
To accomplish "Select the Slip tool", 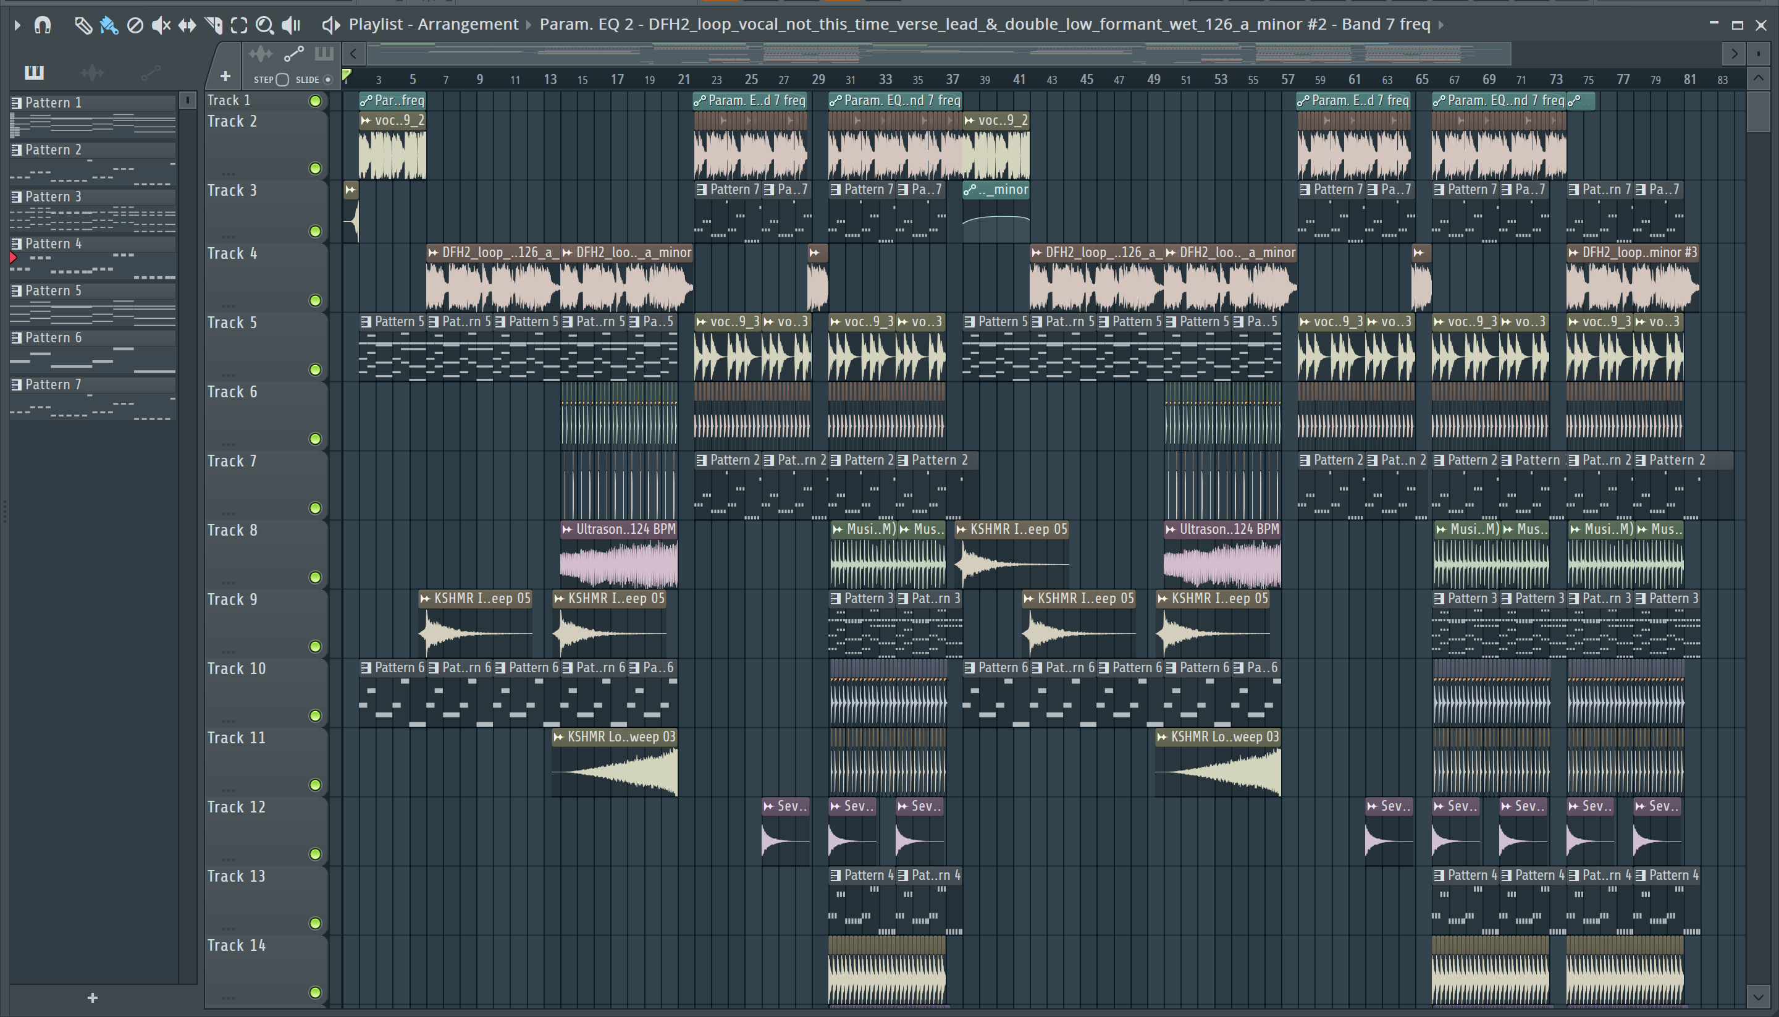I will (187, 26).
